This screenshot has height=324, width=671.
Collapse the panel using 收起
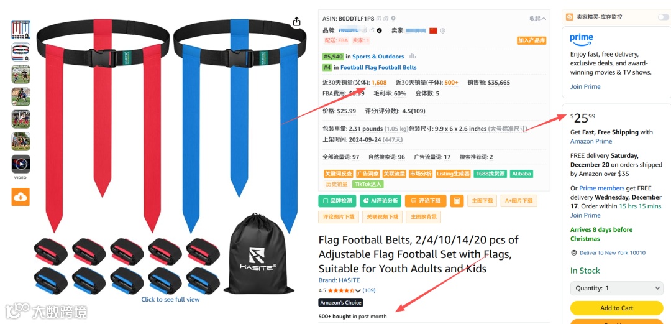point(537,19)
